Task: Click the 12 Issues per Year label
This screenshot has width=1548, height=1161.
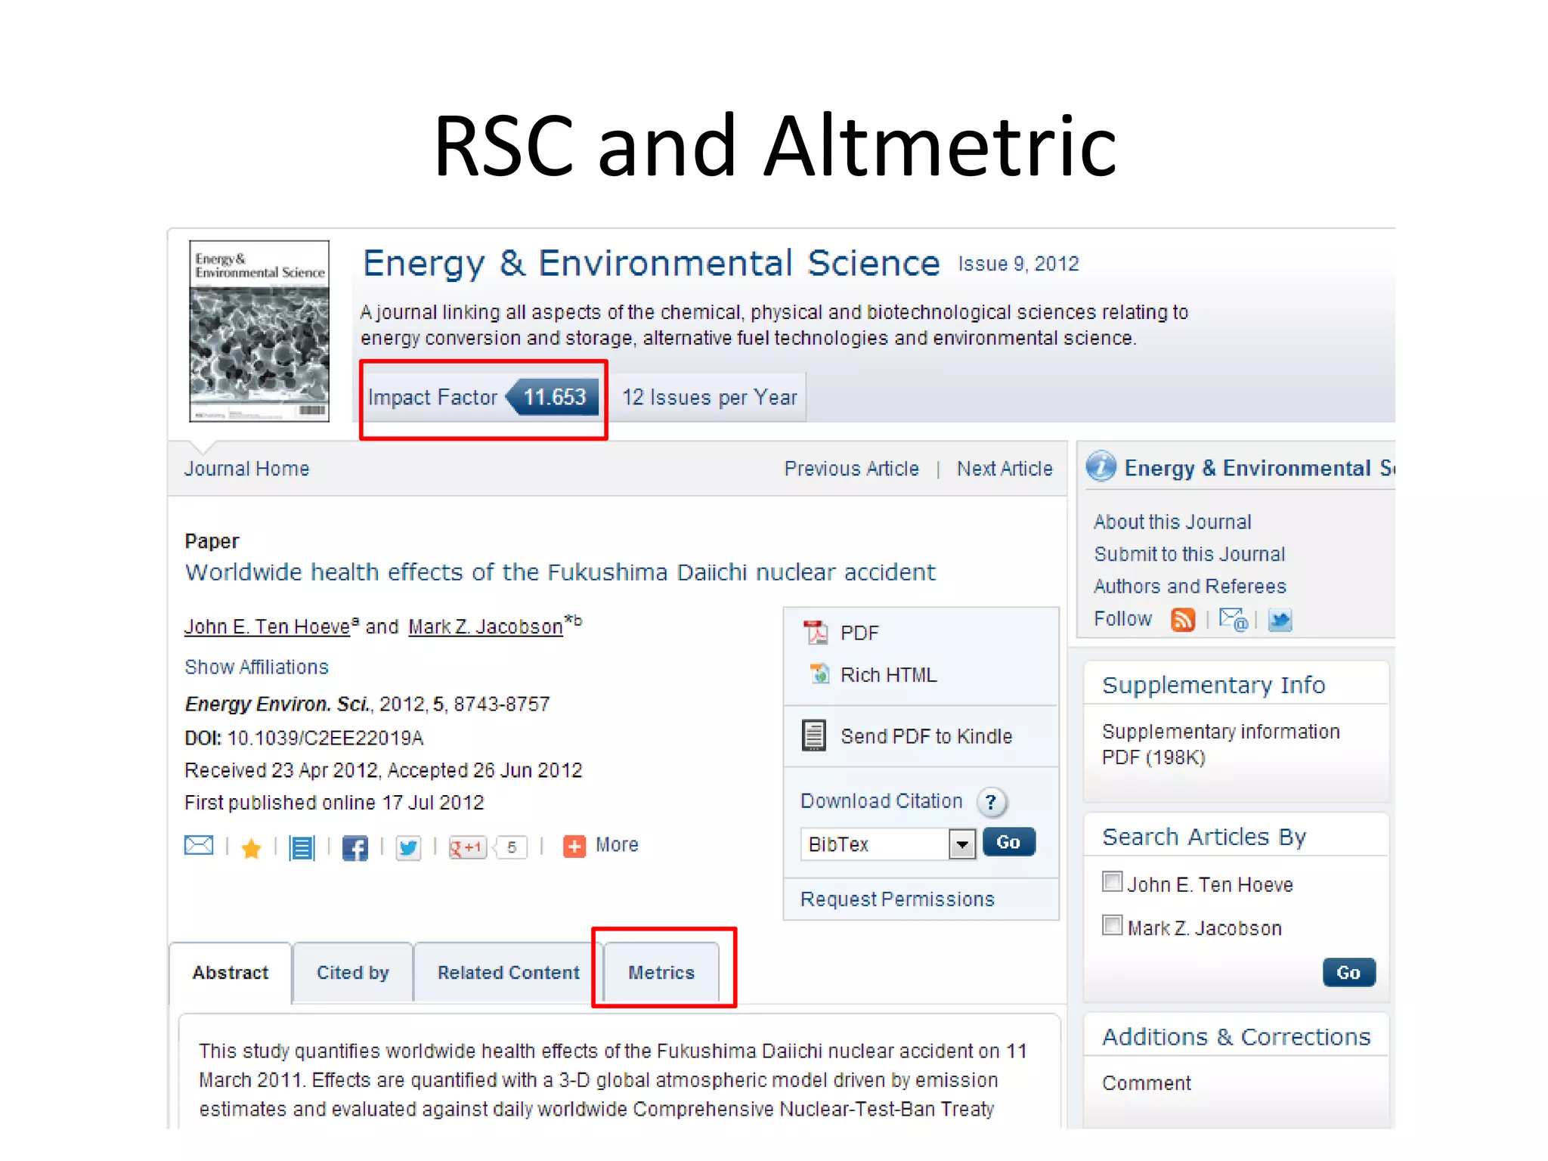Action: point(709,398)
